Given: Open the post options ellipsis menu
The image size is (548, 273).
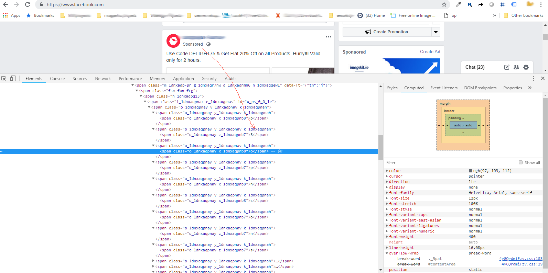Looking at the screenshot, I should (x=329, y=37).
